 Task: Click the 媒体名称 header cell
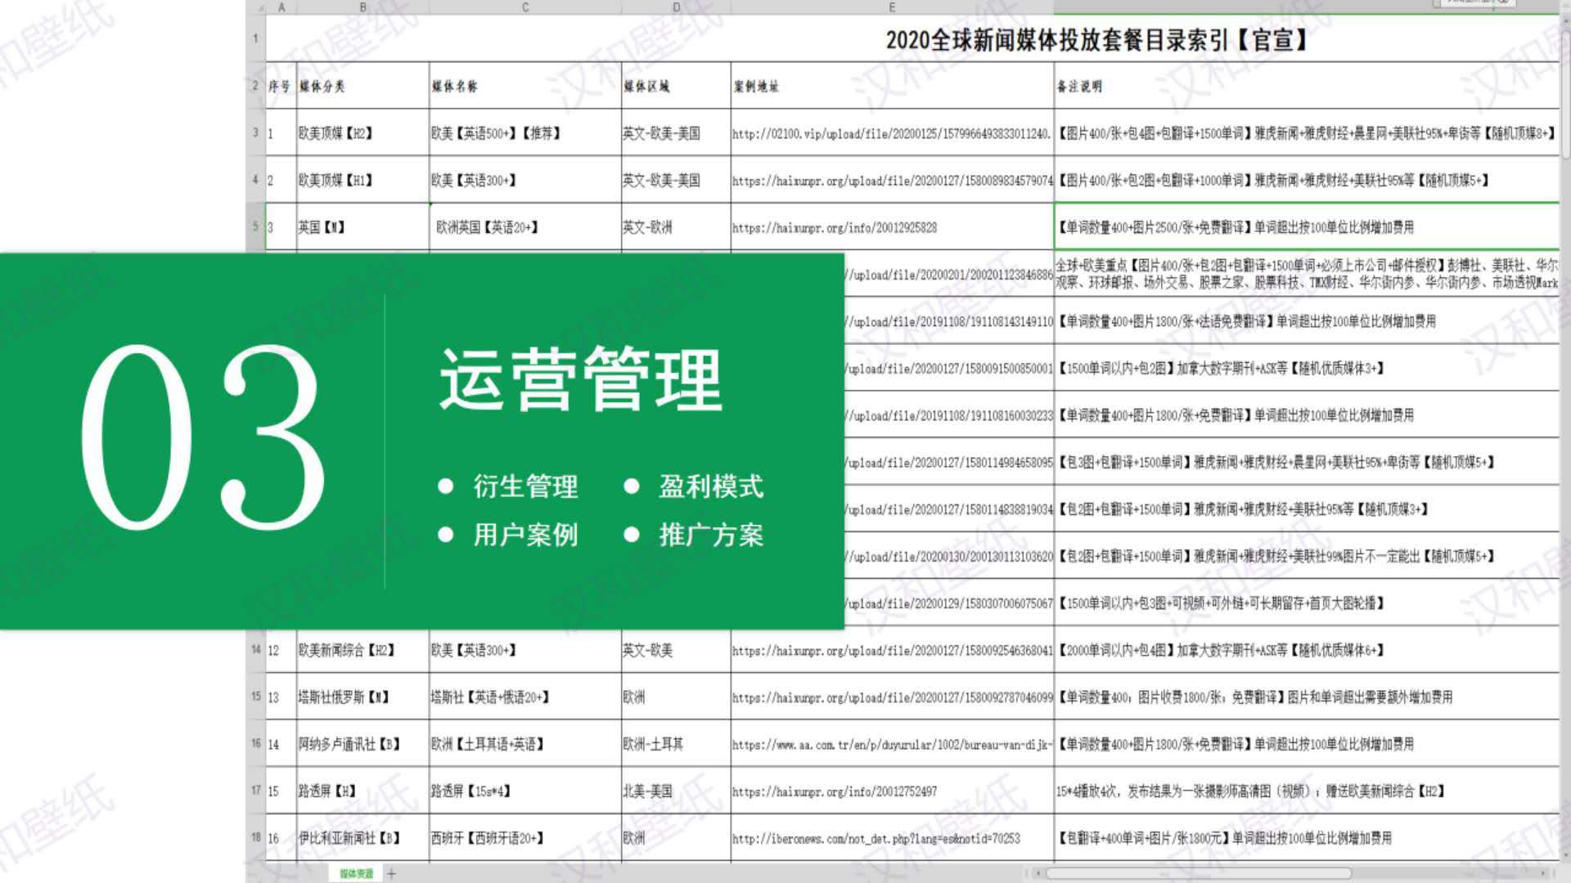(x=525, y=86)
